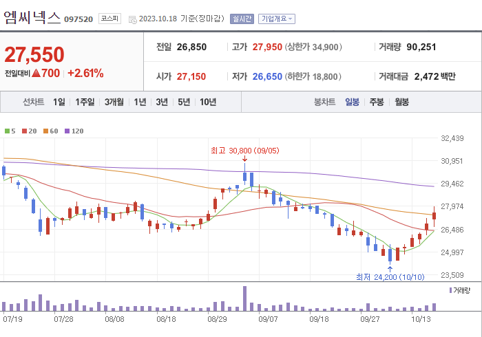Viewport: 482px width, 337px height.
Task: Click the 07/19 date axis label
Action: (12, 319)
